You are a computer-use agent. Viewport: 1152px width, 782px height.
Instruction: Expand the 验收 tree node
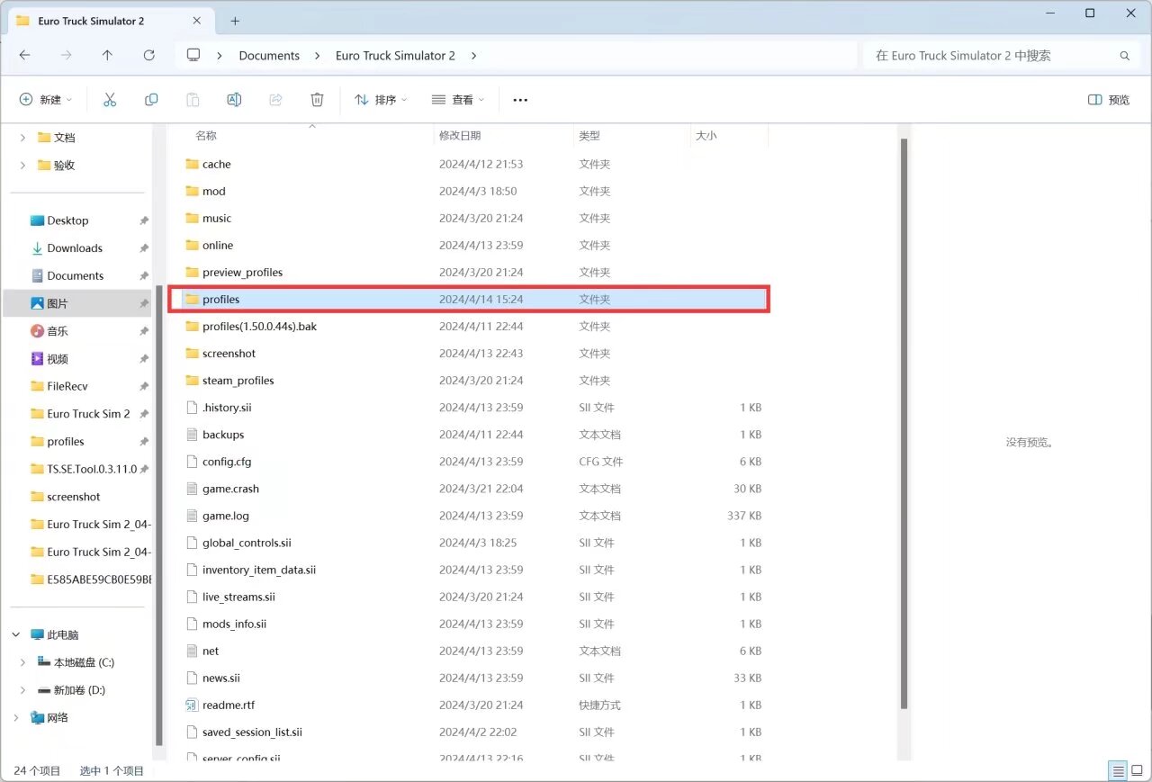pos(22,166)
